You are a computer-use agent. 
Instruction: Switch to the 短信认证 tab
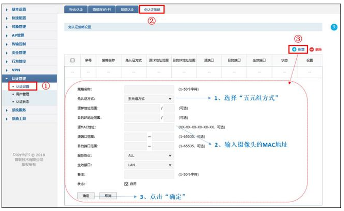pyautogui.click(x=127, y=9)
